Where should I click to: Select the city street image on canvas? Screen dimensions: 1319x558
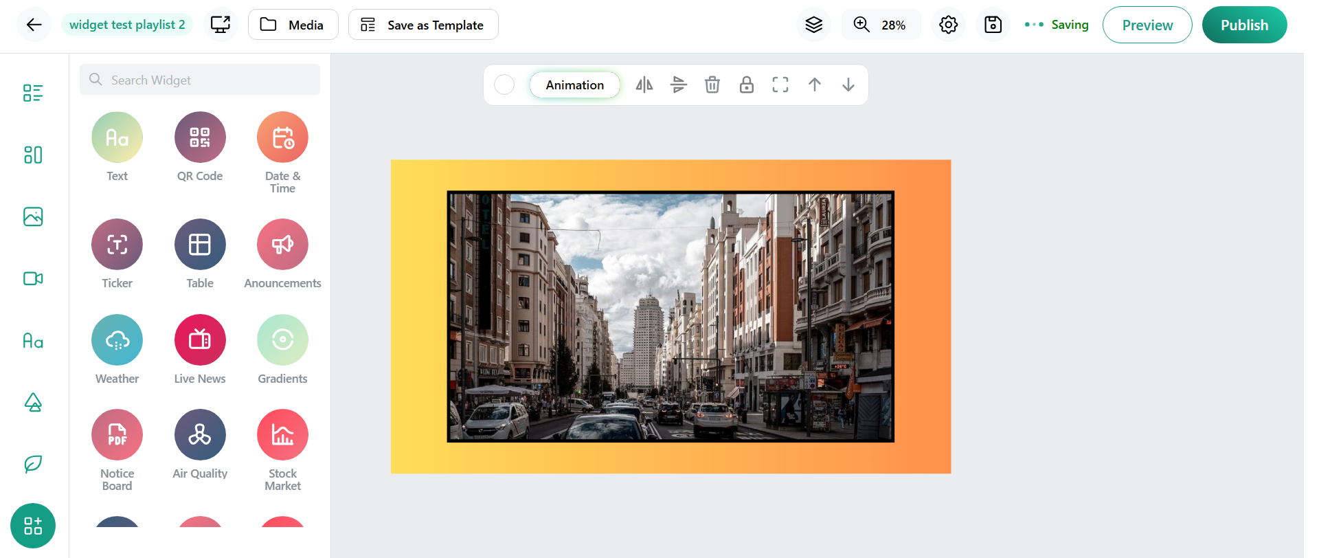(x=670, y=316)
